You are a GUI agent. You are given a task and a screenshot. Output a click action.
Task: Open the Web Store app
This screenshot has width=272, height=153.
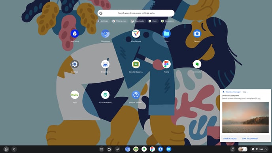(x=105, y=64)
